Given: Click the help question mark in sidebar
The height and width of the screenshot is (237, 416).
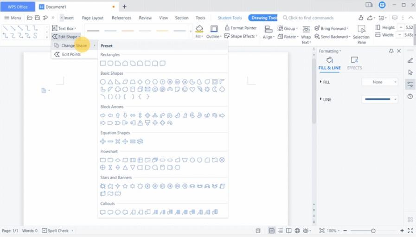Looking at the screenshot, I should tap(410, 96).
